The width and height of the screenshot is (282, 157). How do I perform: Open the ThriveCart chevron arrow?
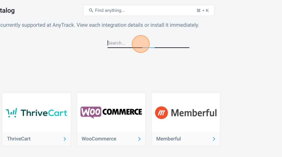(x=65, y=139)
